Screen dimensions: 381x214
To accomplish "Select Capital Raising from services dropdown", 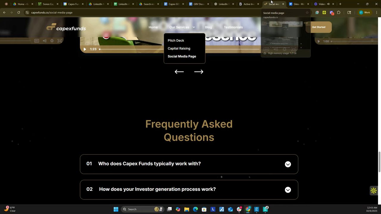I will coord(179,48).
